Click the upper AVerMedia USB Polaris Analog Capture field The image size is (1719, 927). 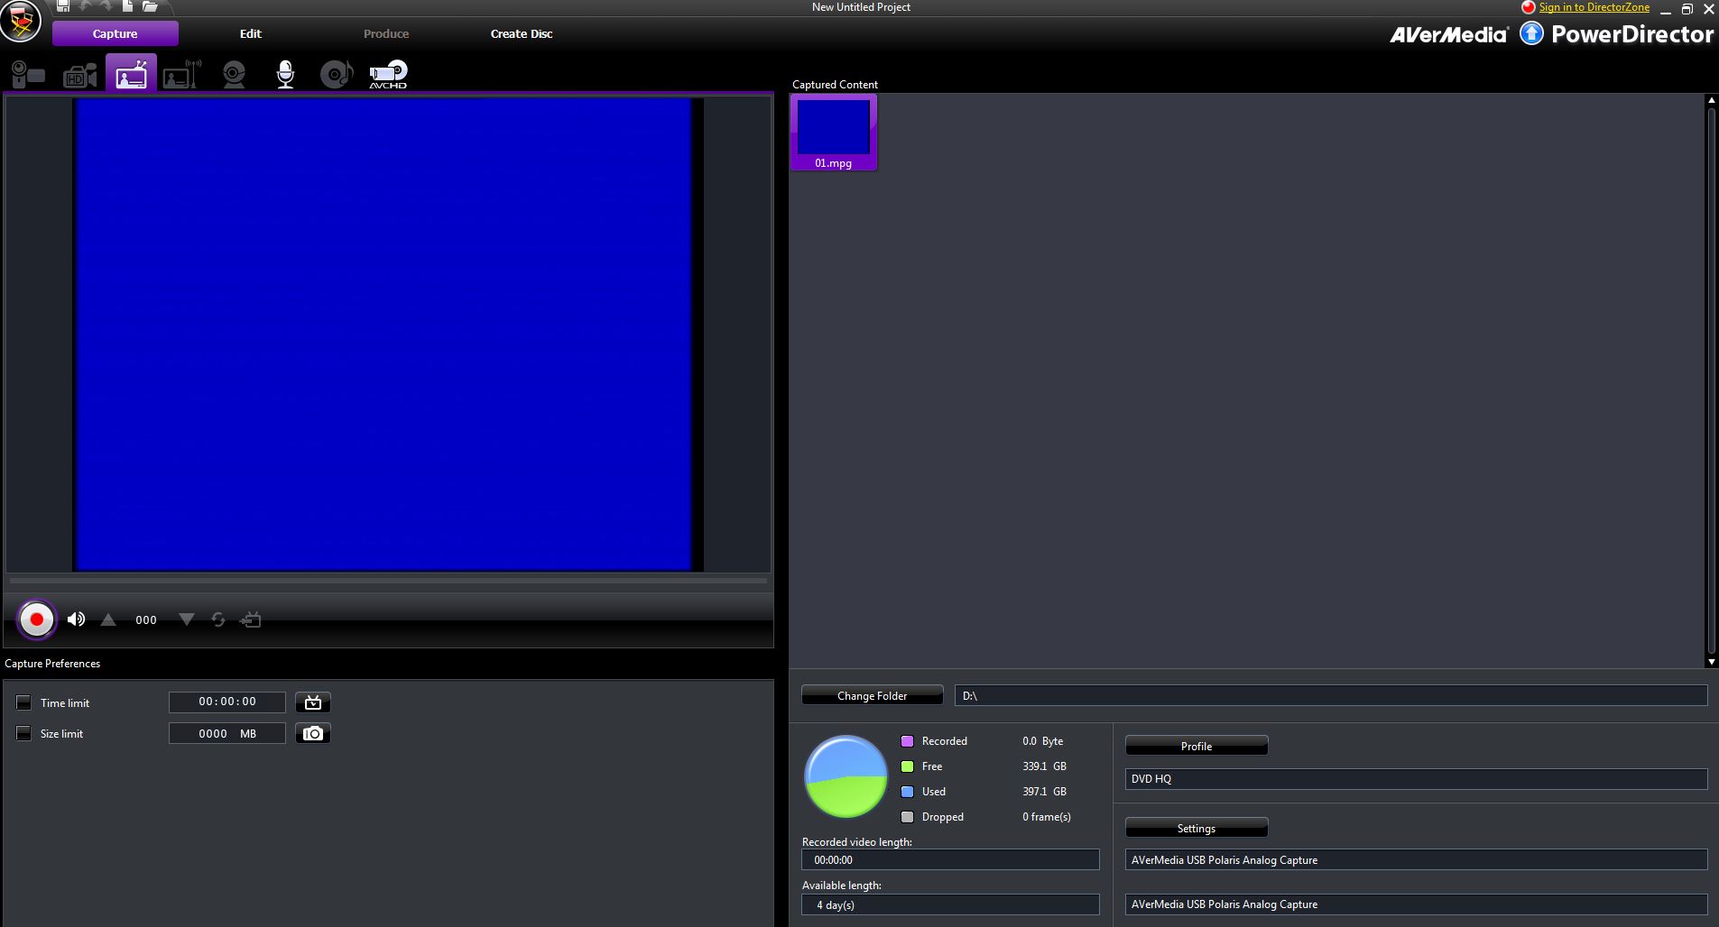click(1416, 859)
